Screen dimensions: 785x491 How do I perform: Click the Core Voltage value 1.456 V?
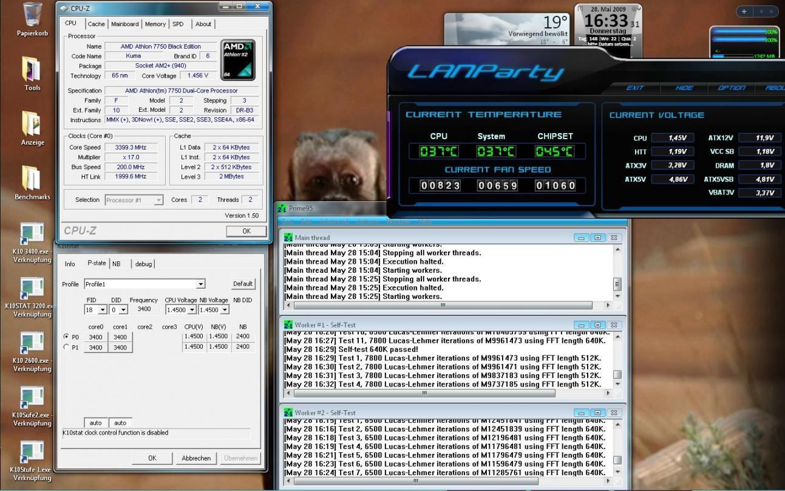click(x=198, y=76)
